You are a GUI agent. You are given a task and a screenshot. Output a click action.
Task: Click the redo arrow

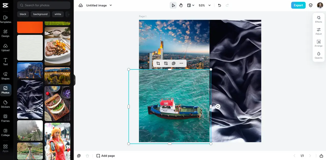pyautogui.click(x=227, y=5)
